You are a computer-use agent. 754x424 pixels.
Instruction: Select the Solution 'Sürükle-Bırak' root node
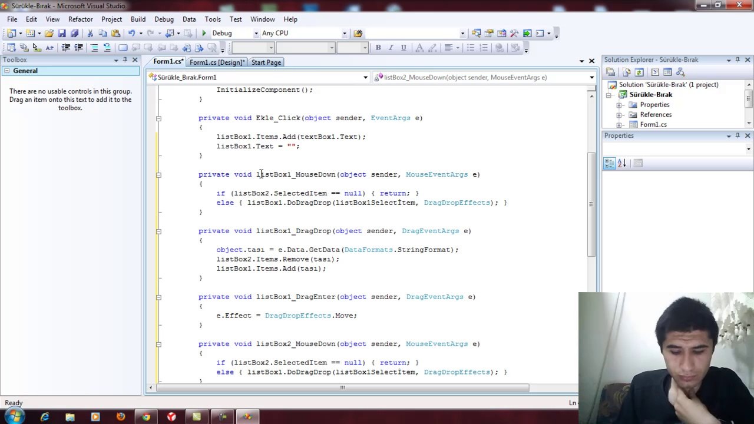click(669, 85)
